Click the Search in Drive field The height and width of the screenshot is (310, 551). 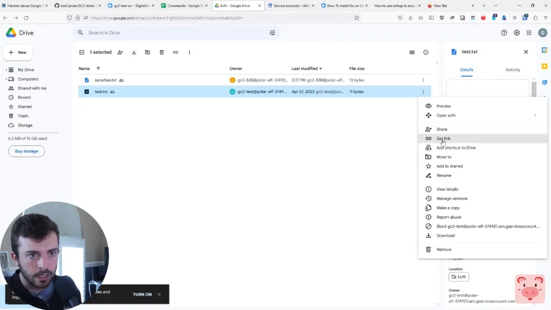click(176, 33)
